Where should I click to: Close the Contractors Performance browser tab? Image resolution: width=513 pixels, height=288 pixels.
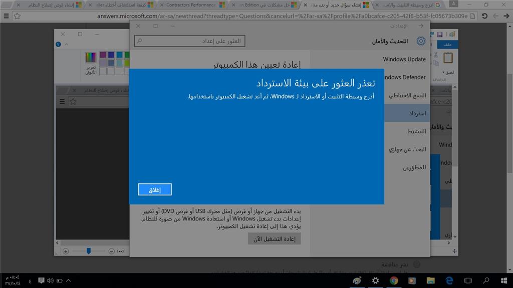tap(162, 5)
